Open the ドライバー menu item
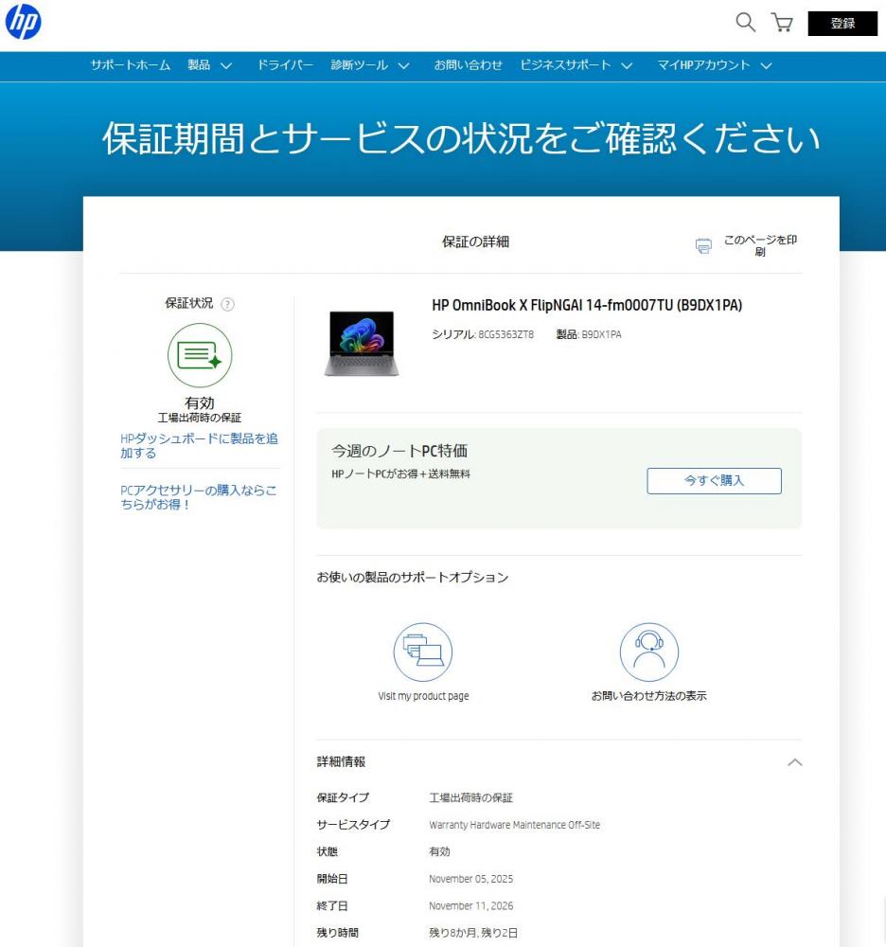Screen dimensions: 886x947 pos(285,65)
